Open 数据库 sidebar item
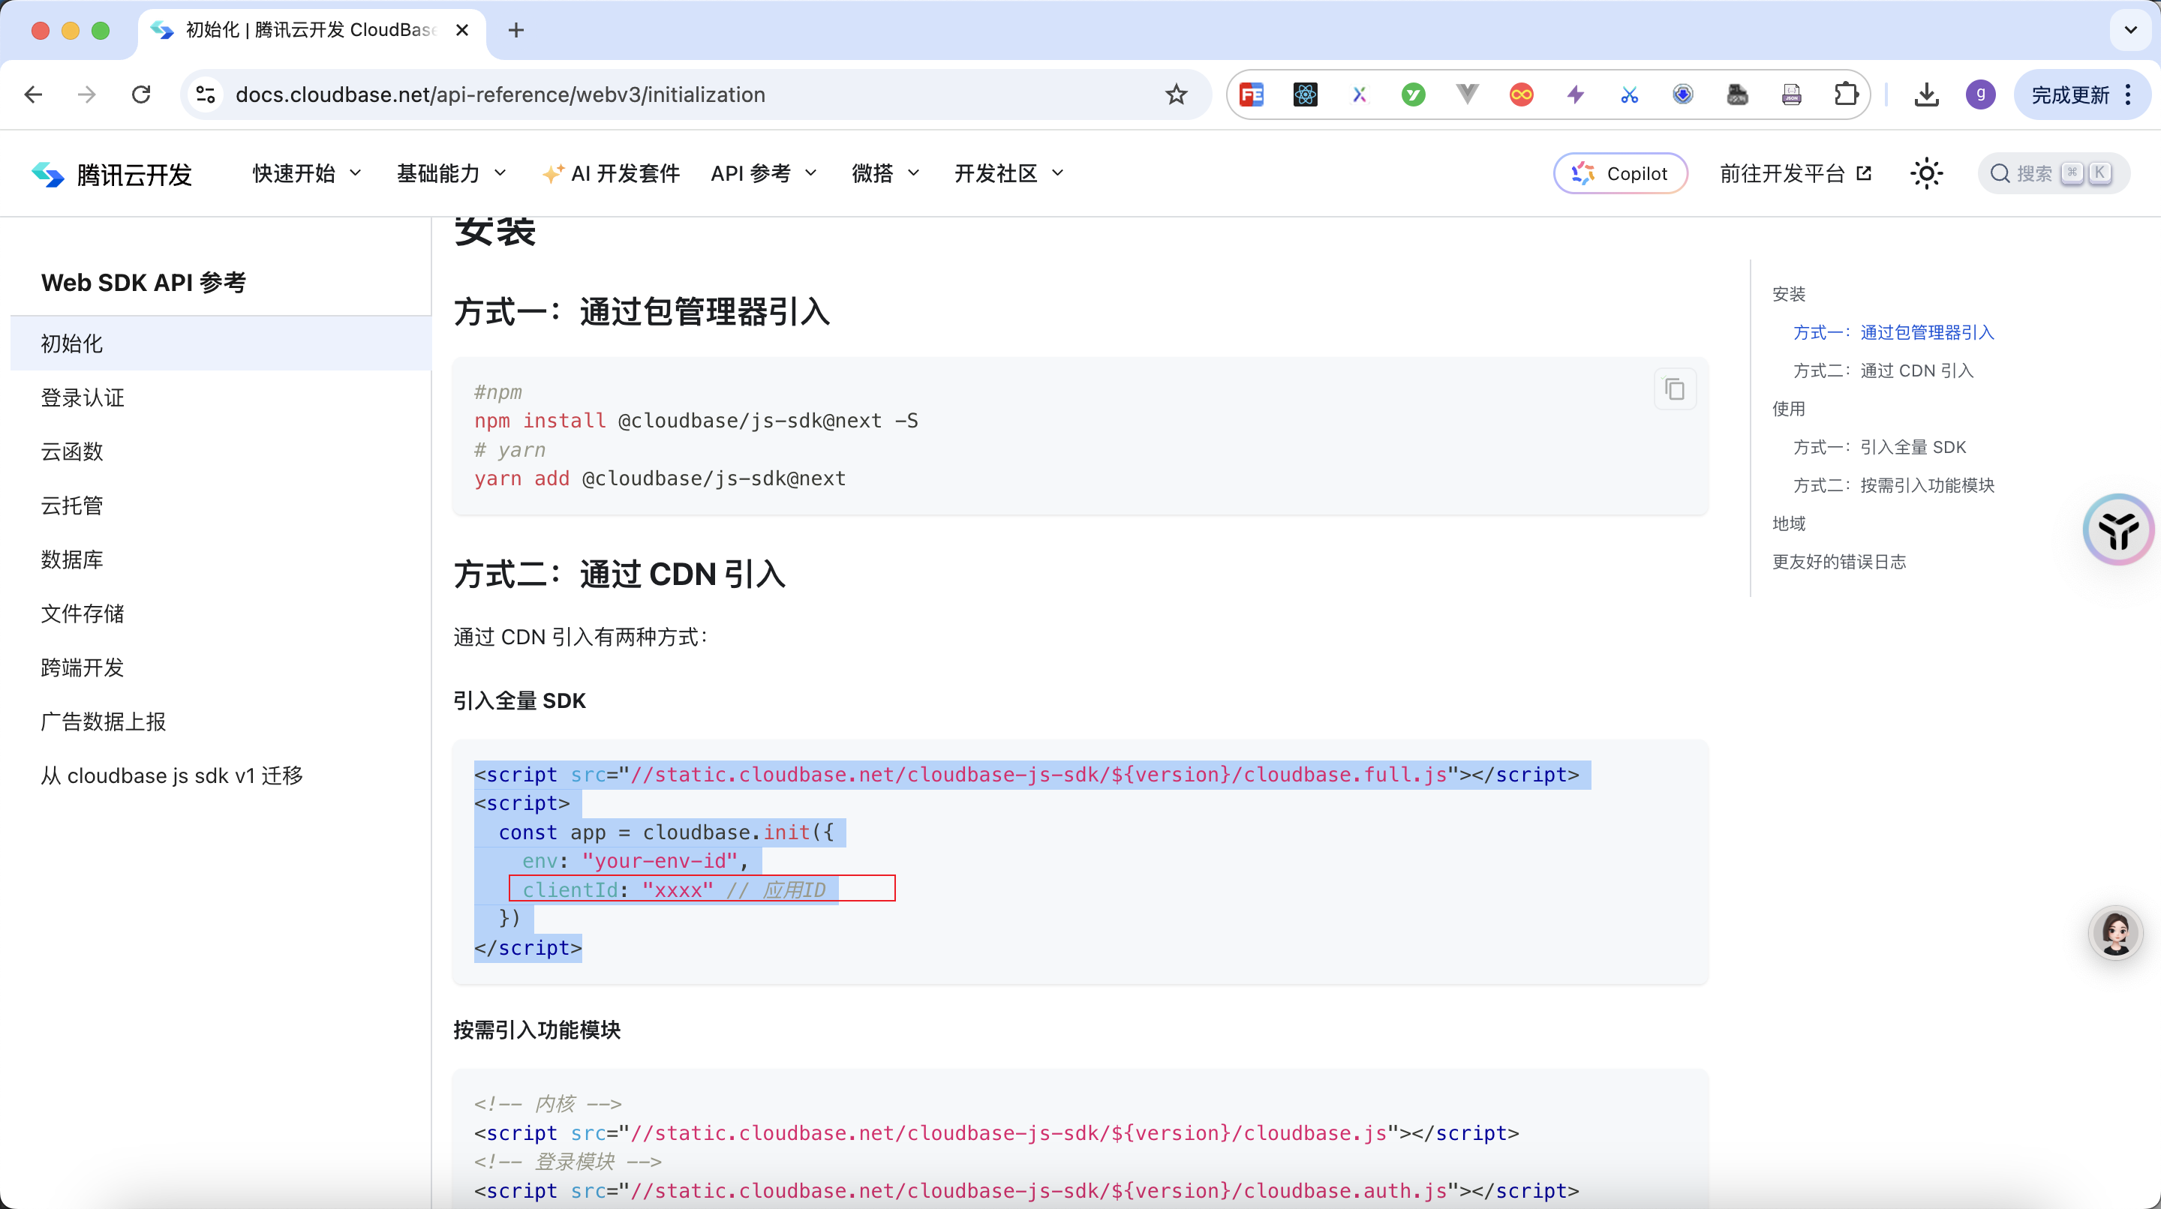Screen dimensions: 2161x1209 tap(221, 559)
